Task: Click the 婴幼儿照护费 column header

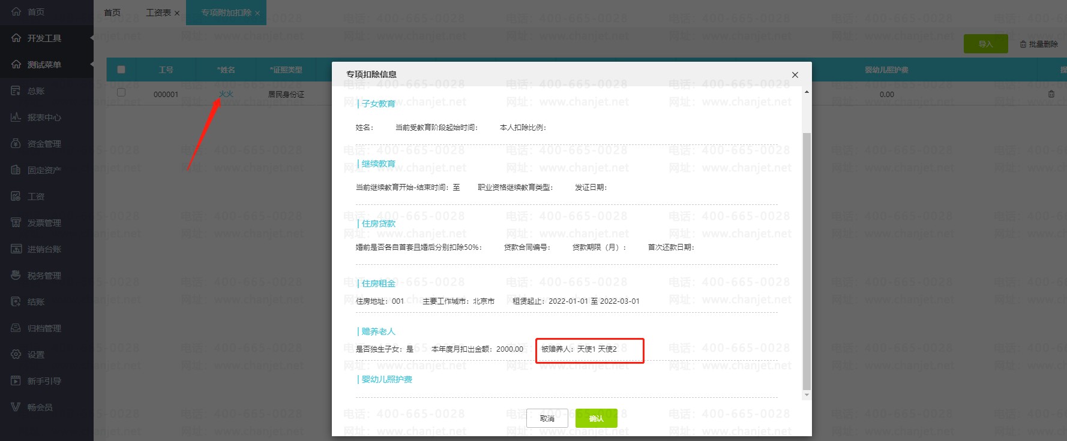Action: [x=886, y=70]
